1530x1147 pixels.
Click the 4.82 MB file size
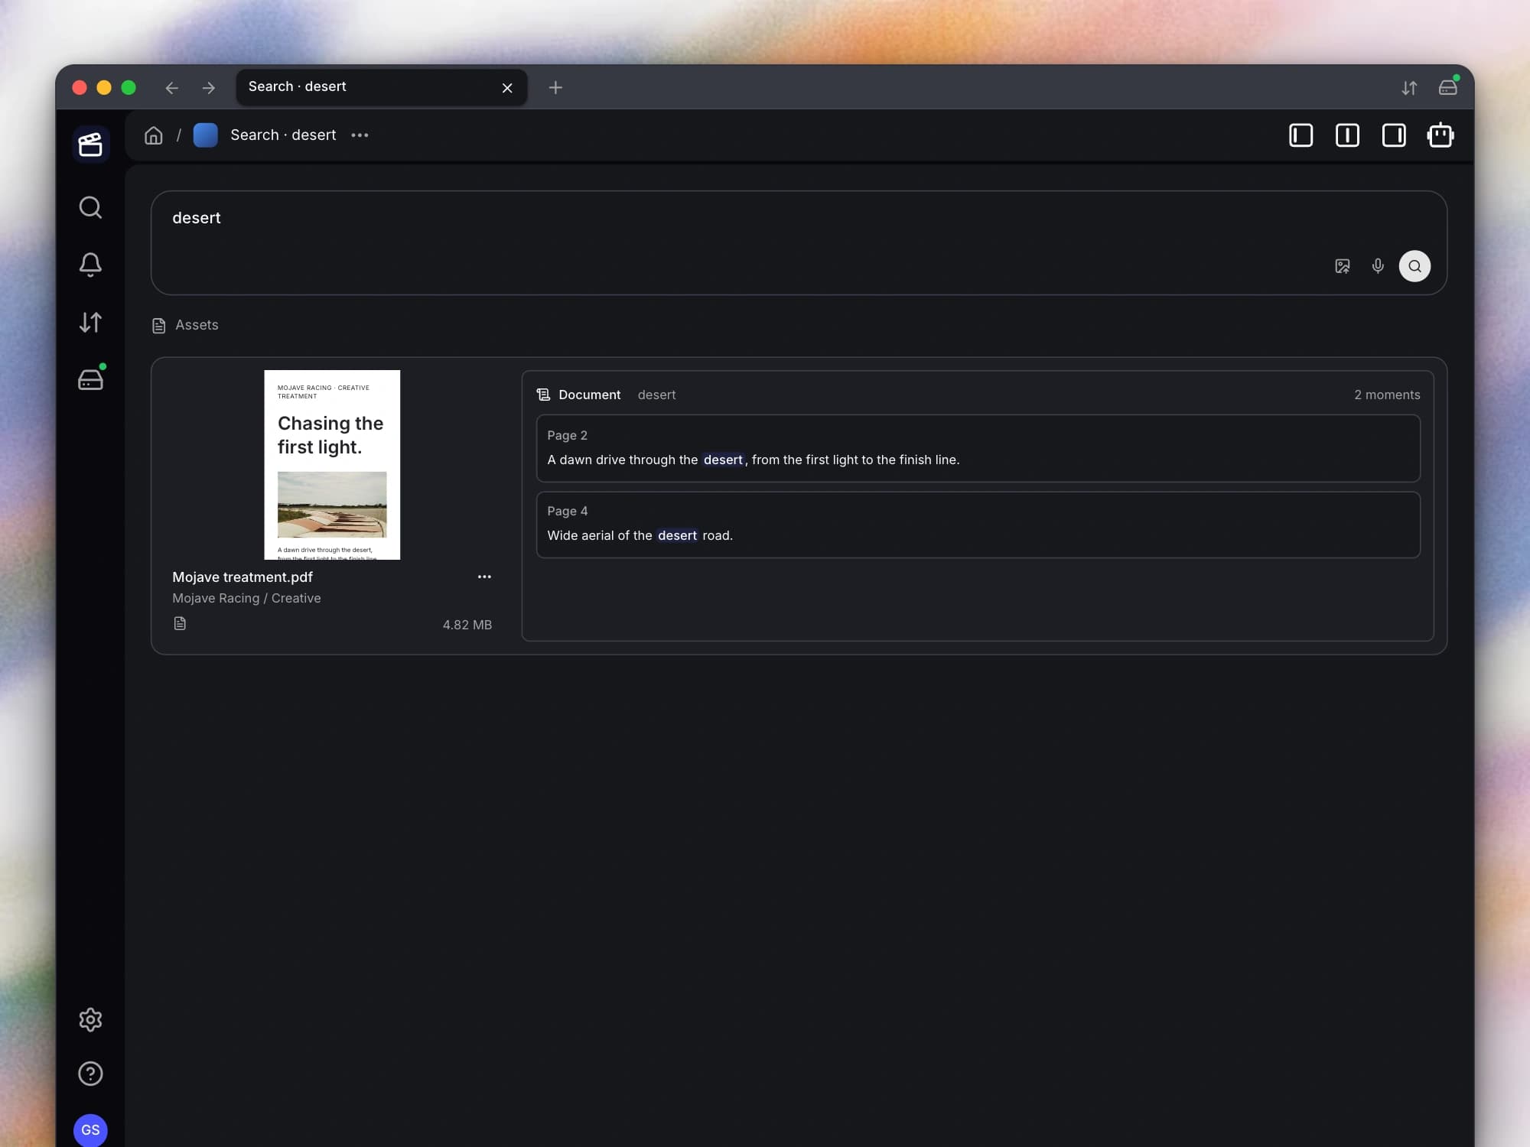(467, 625)
